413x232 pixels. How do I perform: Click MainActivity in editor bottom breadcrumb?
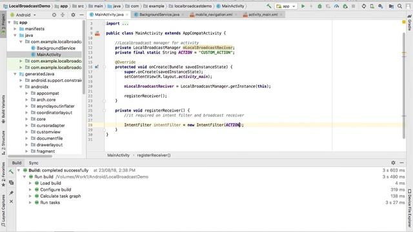click(x=118, y=155)
